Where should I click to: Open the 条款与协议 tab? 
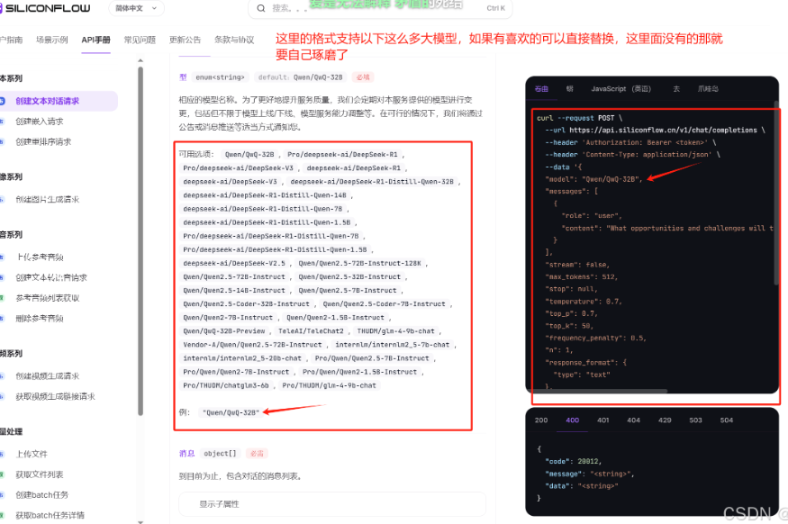pos(234,40)
